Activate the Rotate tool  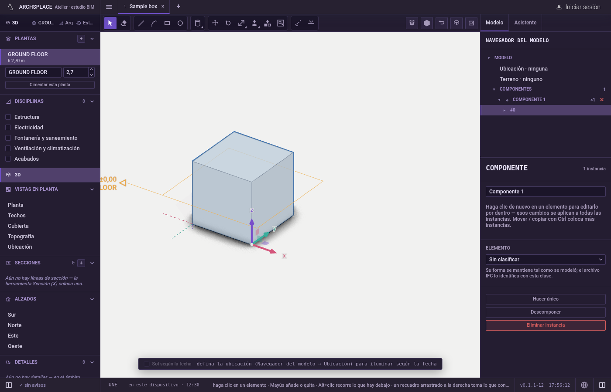(x=228, y=23)
